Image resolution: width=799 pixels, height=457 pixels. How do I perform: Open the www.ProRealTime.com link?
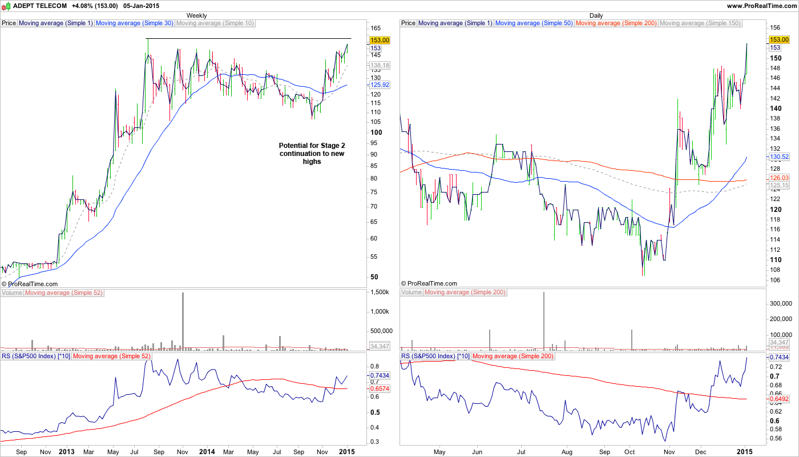click(x=762, y=6)
